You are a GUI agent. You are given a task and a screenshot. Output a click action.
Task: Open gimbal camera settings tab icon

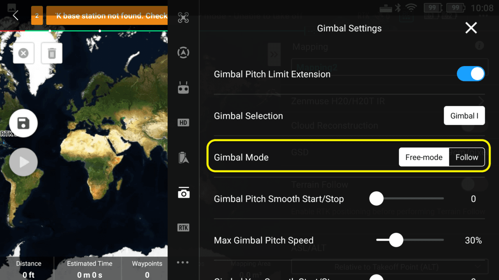click(183, 192)
